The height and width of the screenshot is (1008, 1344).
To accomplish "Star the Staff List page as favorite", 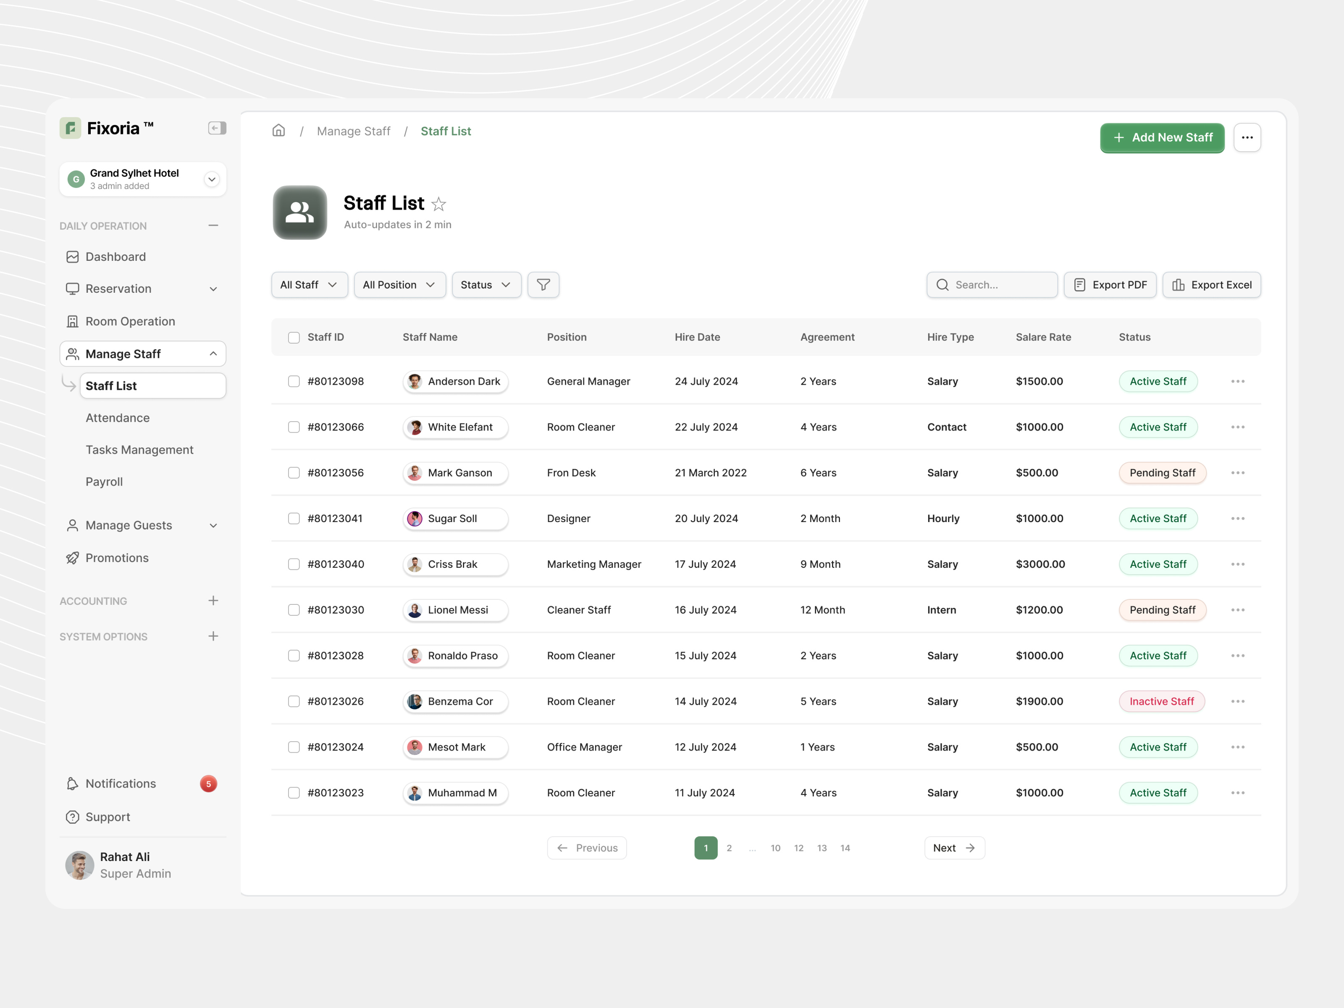I will coord(438,204).
